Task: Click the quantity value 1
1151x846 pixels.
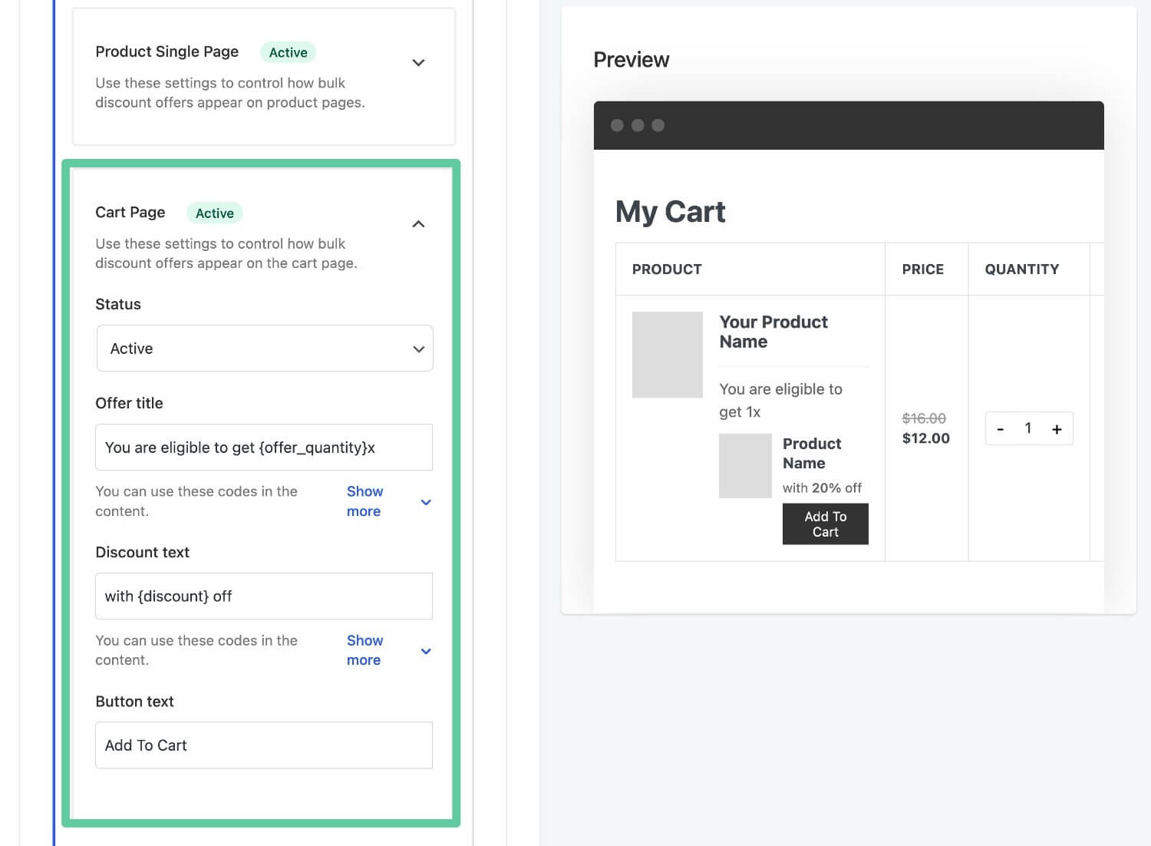Action: 1028,428
